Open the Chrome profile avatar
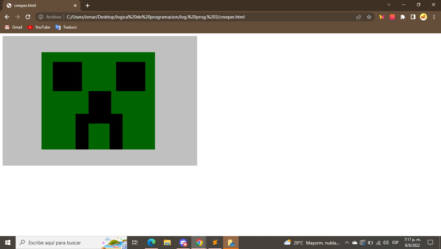The width and height of the screenshot is (441, 249). coord(423,17)
